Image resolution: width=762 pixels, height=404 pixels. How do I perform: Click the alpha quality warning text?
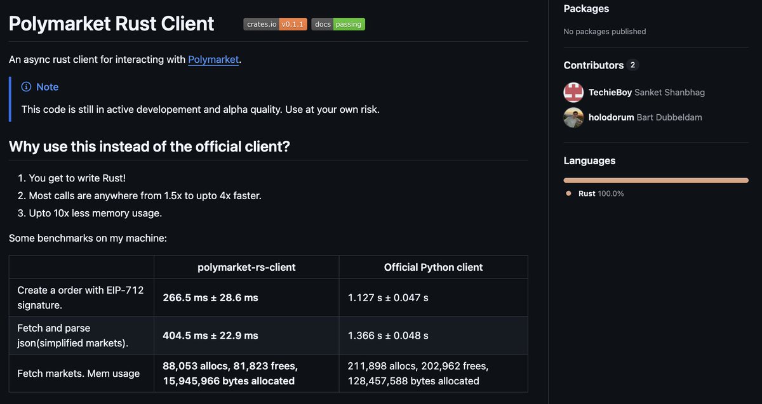tap(201, 109)
